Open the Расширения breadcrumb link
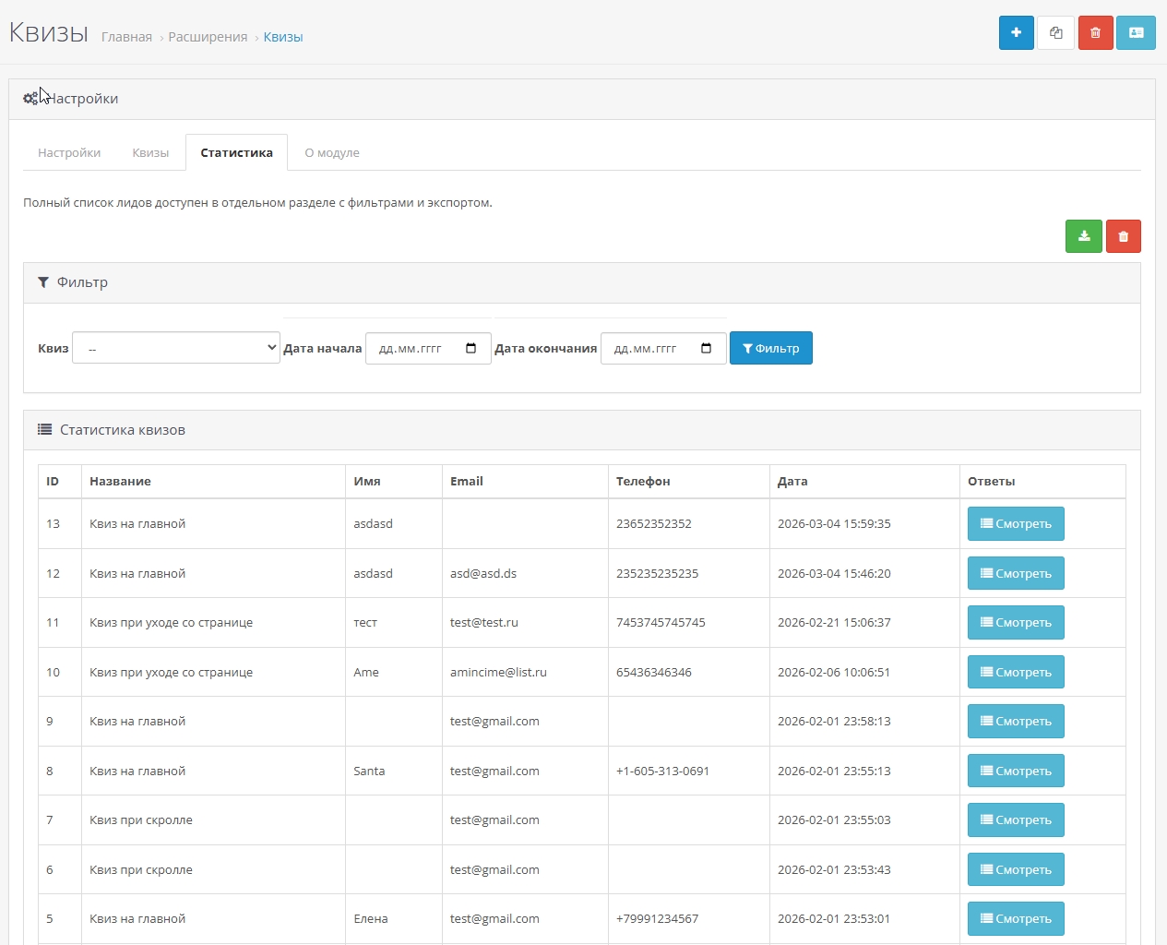 (208, 37)
